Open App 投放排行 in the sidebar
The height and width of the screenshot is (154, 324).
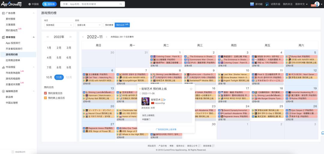(x=13, y=43)
